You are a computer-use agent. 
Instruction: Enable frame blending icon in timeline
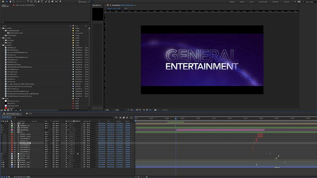(x=124, y=117)
